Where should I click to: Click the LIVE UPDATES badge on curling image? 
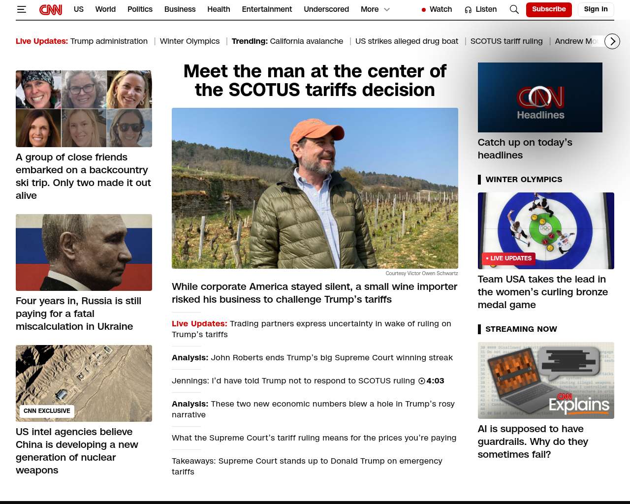pyautogui.click(x=508, y=258)
